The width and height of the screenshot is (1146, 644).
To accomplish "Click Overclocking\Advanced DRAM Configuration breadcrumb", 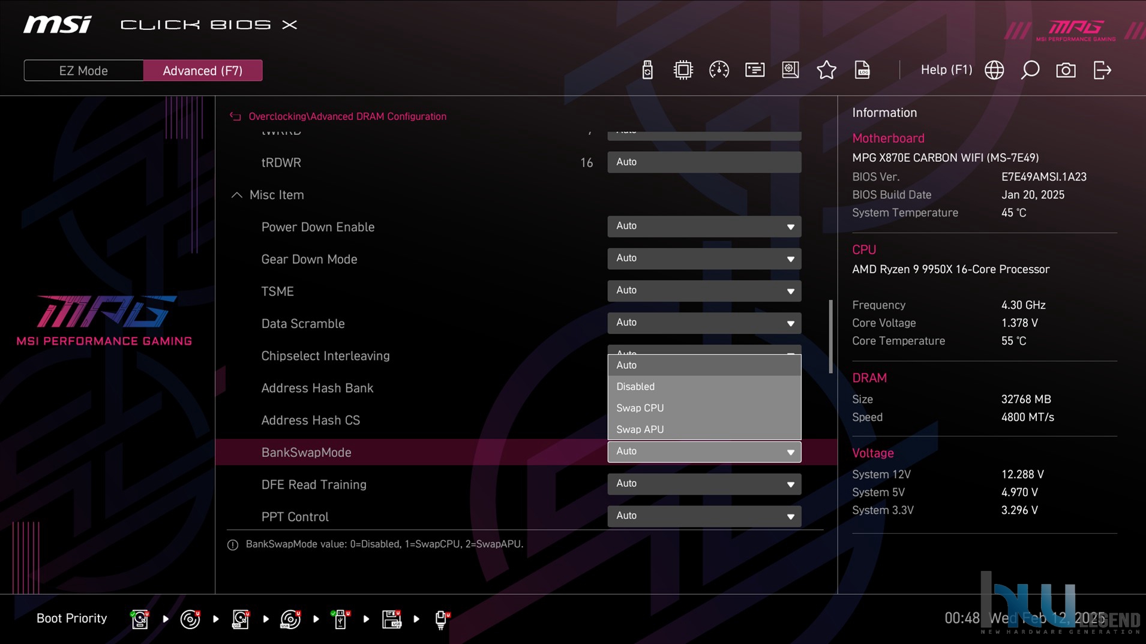I will [347, 116].
